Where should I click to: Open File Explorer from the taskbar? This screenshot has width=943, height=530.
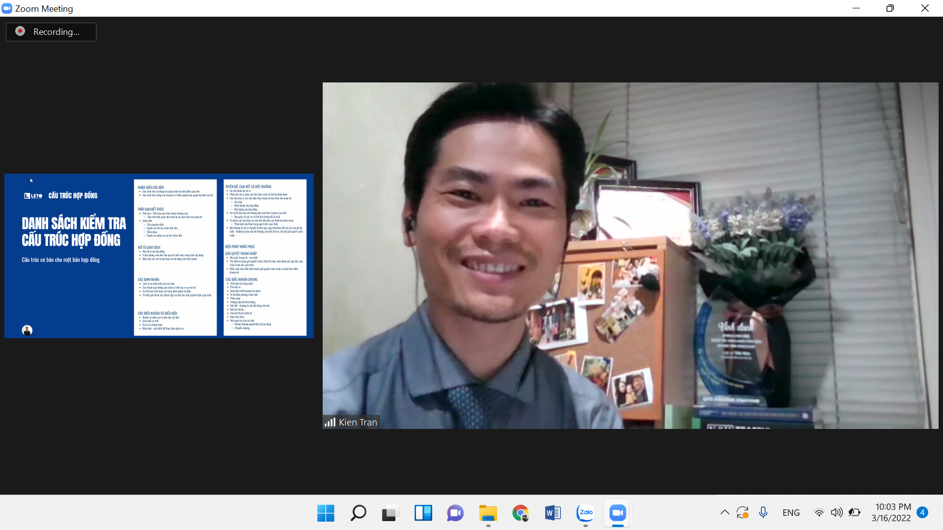(x=488, y=513)
